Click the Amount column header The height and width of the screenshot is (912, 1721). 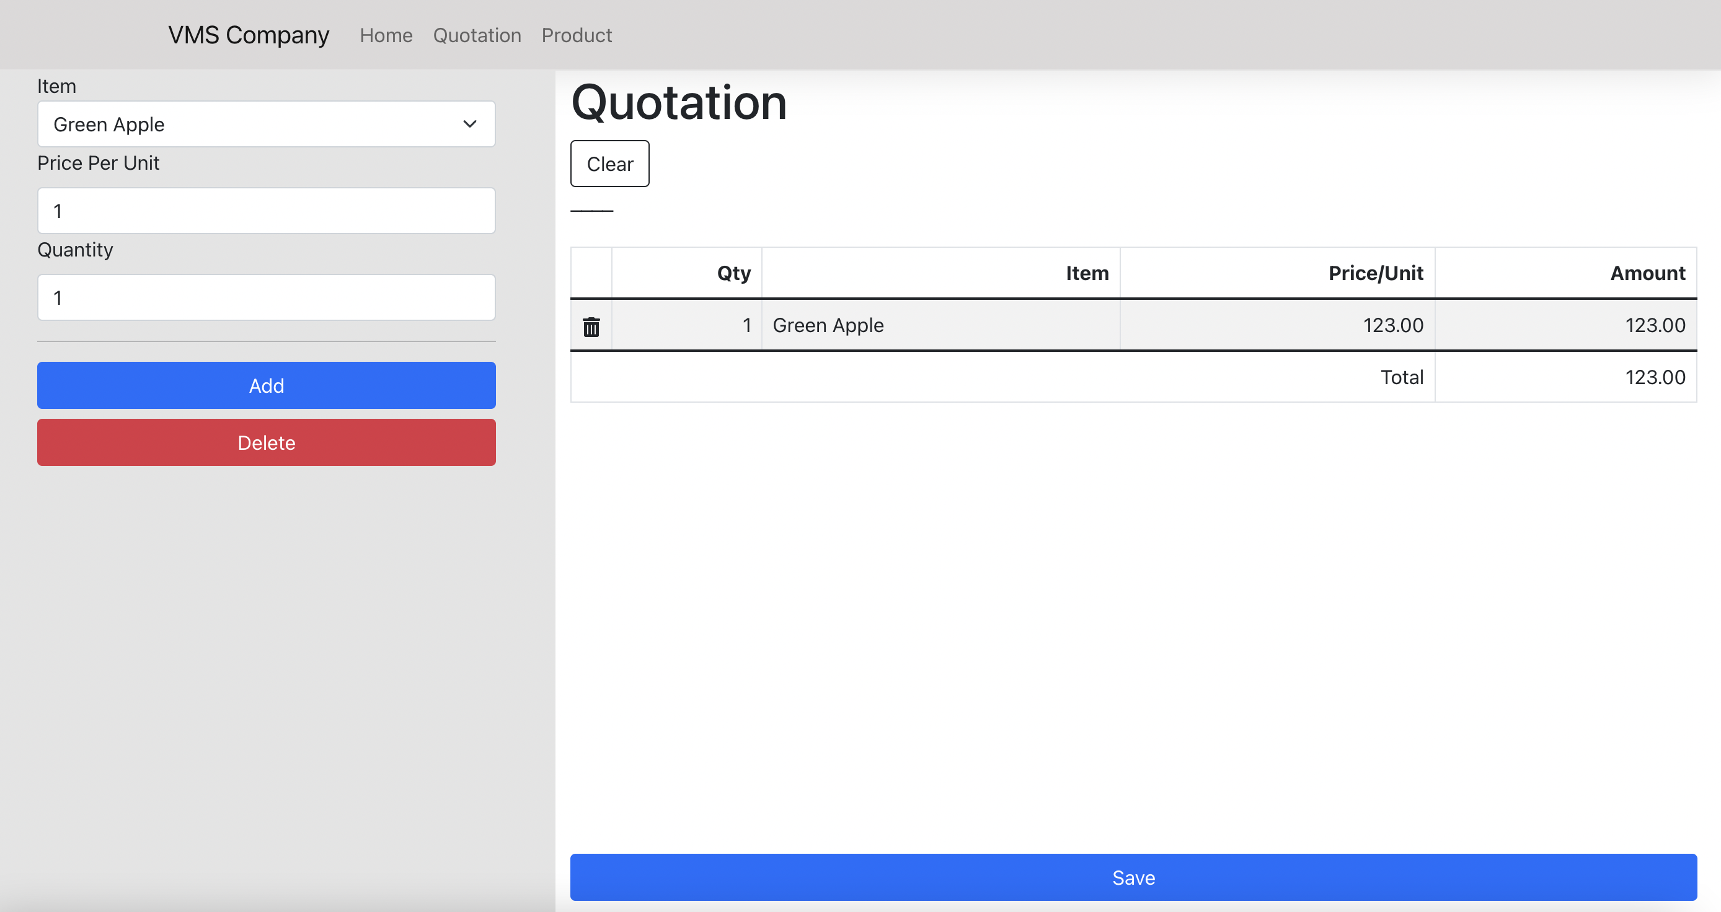[1647, 273]
